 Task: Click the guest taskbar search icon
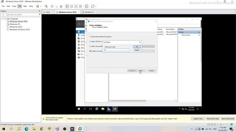pyautogui.click(x=85, y=109)
